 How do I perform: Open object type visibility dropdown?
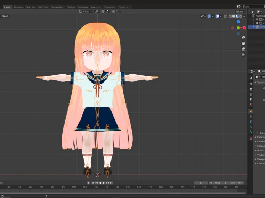pos(203,16)
